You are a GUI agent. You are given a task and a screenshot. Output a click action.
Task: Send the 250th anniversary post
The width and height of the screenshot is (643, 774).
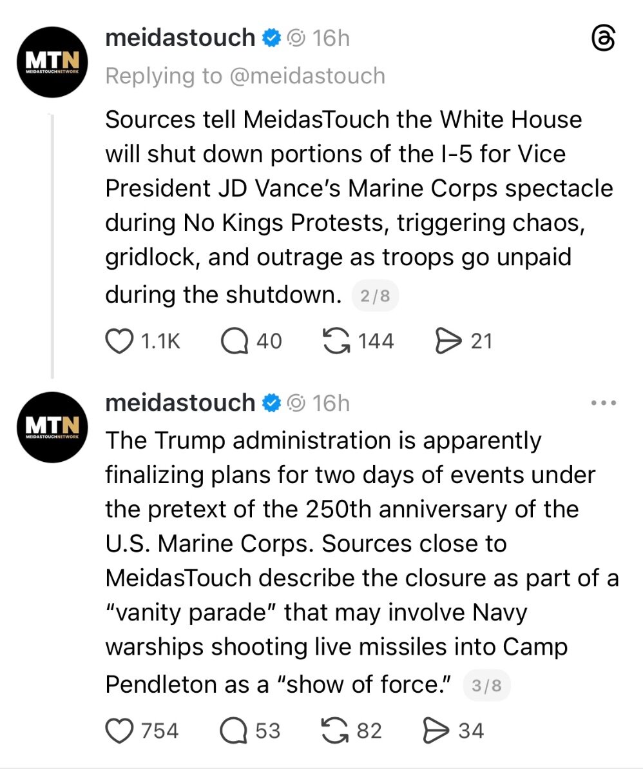click(436, 730)
